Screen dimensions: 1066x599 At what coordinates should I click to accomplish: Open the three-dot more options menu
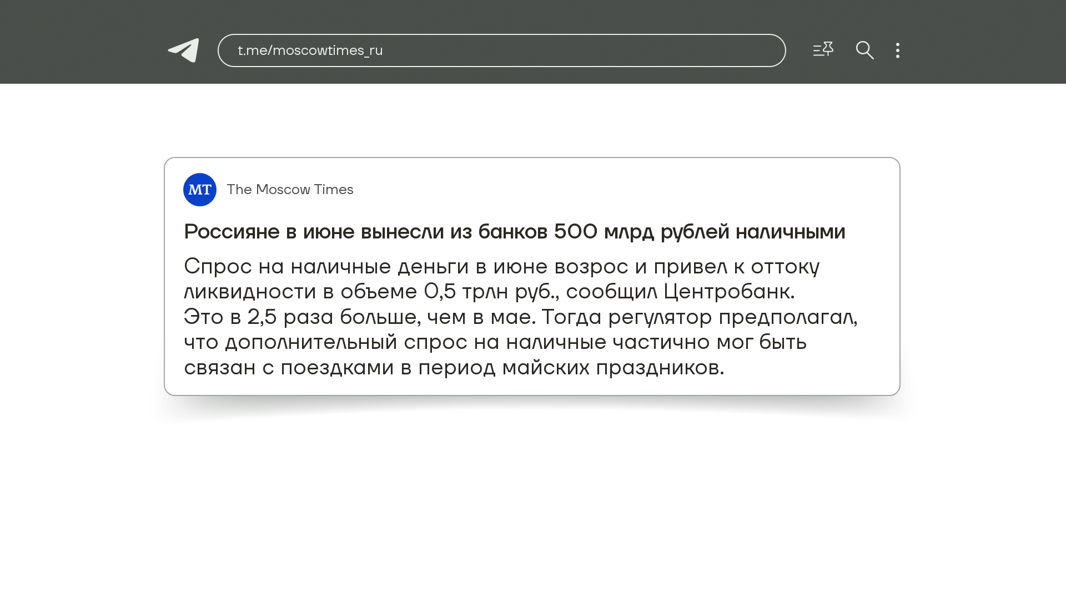point(898,50)
